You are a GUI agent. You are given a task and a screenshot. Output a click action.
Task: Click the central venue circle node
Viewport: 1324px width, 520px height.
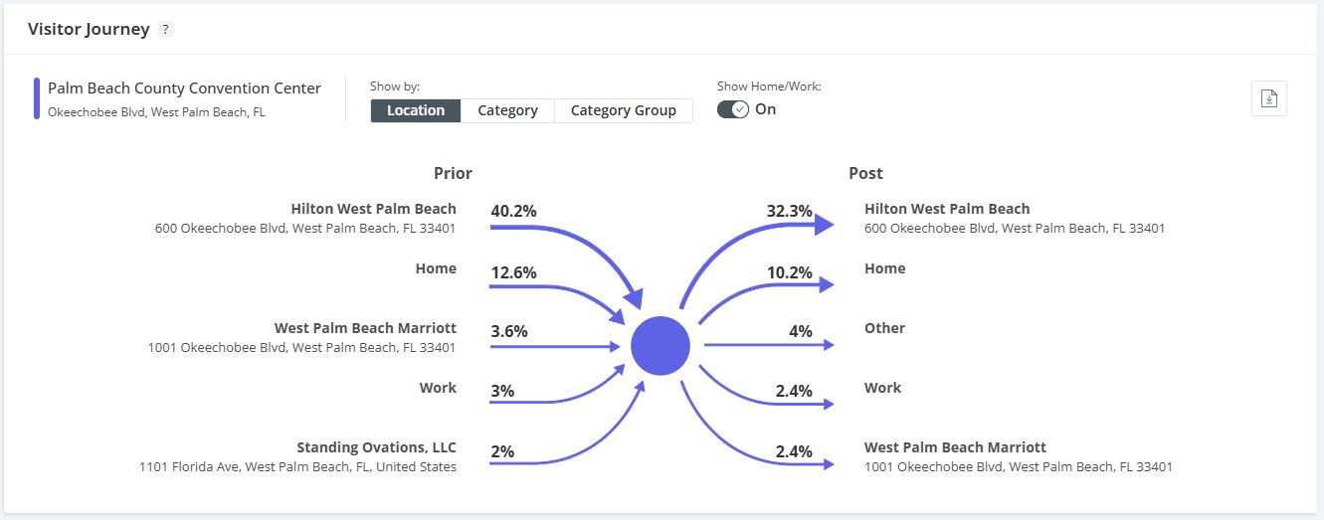(x=660, y=346)
